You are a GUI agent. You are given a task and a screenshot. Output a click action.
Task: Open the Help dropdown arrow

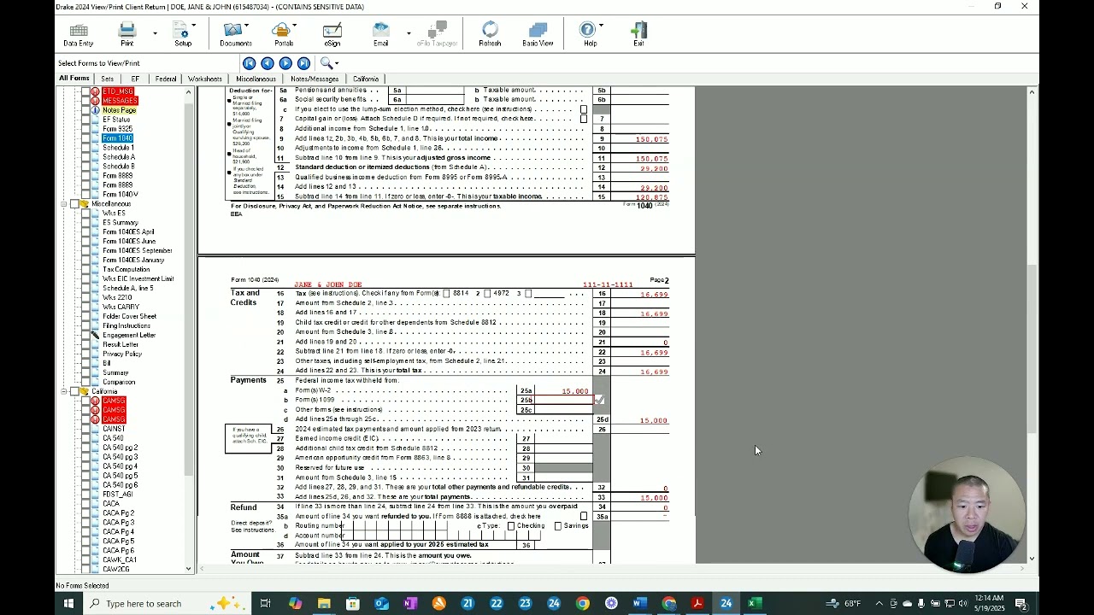tap(601, 25)
